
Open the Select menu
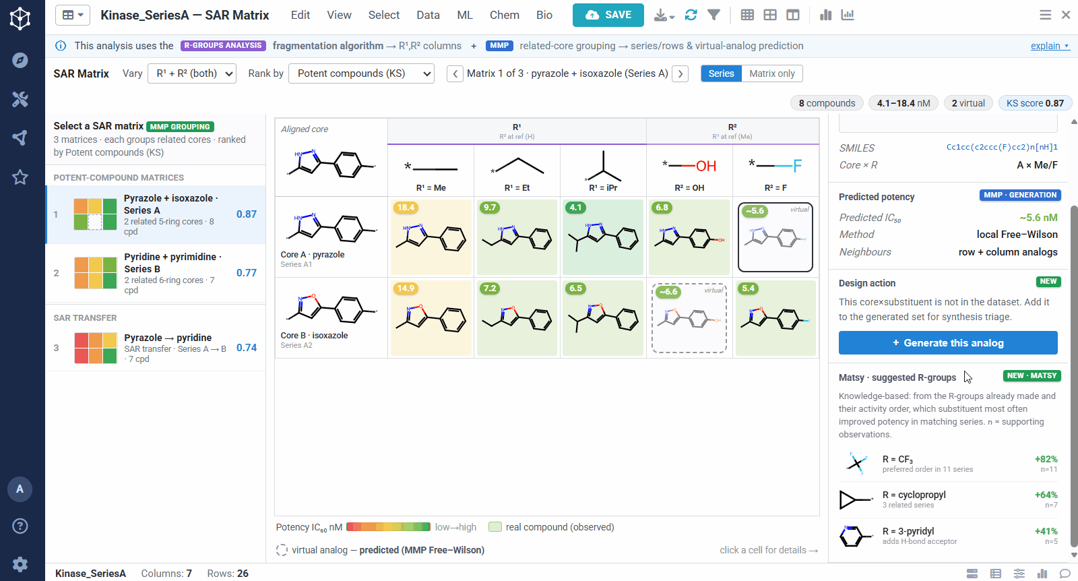[384, 15]
